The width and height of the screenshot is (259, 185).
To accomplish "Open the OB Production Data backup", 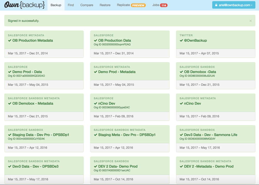I will click(114, 40).
